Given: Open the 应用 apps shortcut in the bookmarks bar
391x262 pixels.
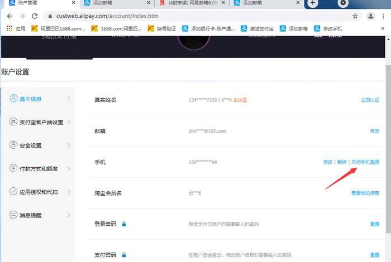Looking at the screenshot, I should coord(16,28).
